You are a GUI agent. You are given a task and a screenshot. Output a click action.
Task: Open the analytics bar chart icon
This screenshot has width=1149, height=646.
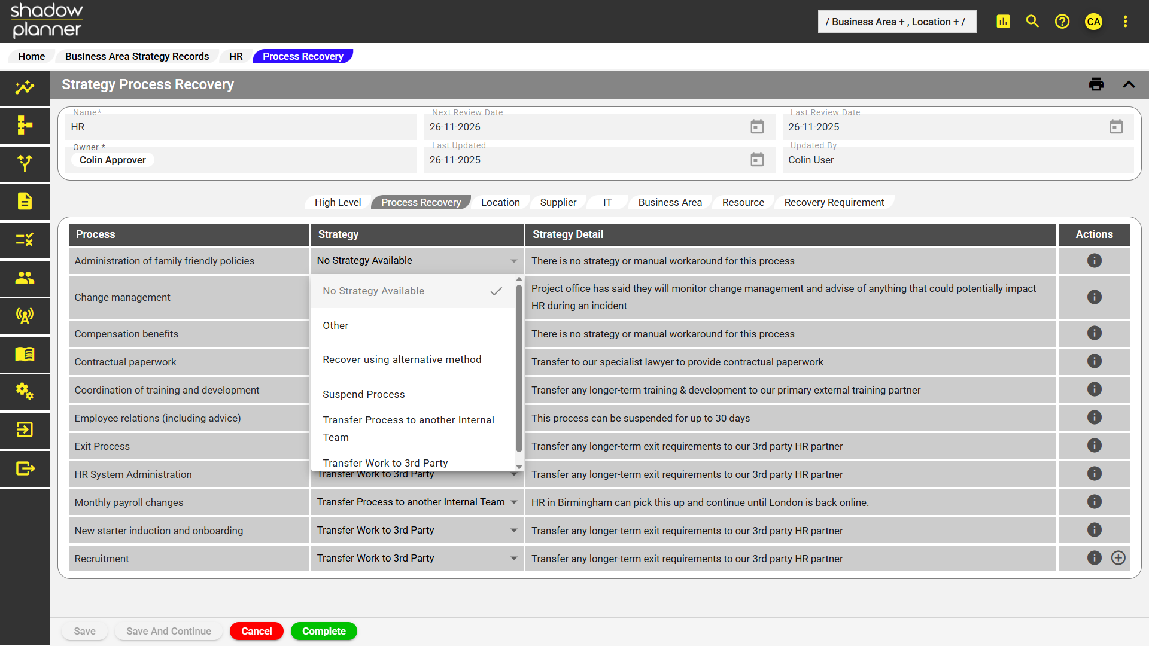pyautogui.click(x=1003, y=22)
